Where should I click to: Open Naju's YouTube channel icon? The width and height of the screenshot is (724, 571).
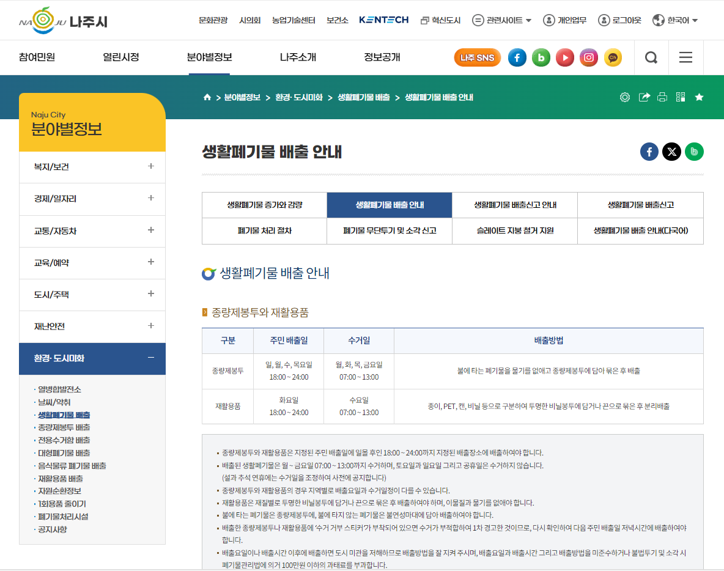point(564,57)
